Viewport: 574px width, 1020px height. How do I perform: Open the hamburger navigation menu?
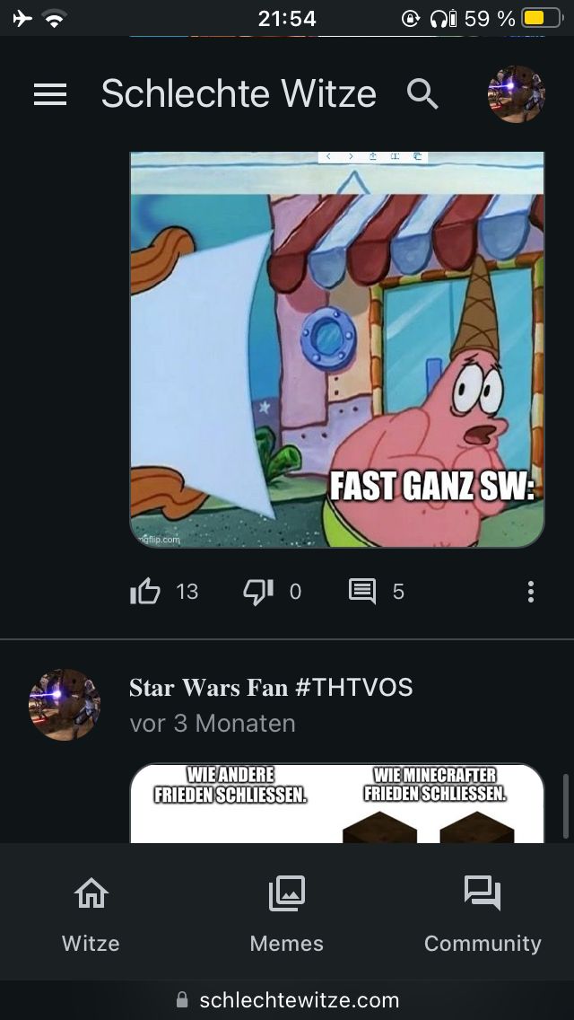50,94
